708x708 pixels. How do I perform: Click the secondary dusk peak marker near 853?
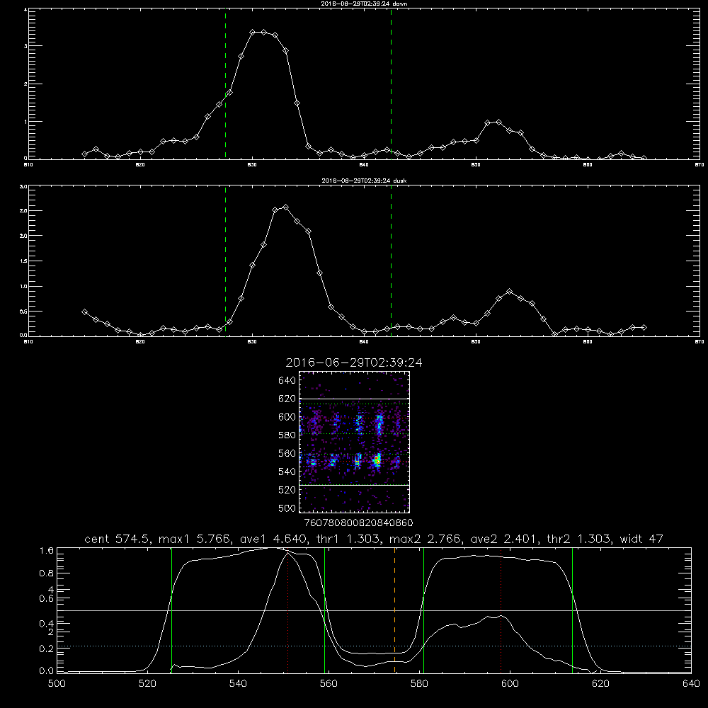click(x=509, y=292)
